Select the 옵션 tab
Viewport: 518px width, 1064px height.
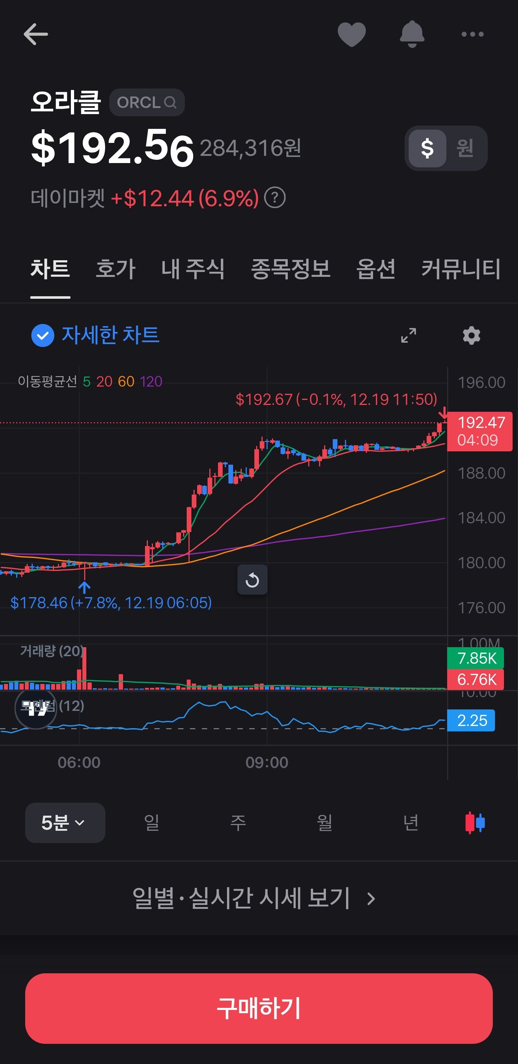tap(376, 269)
